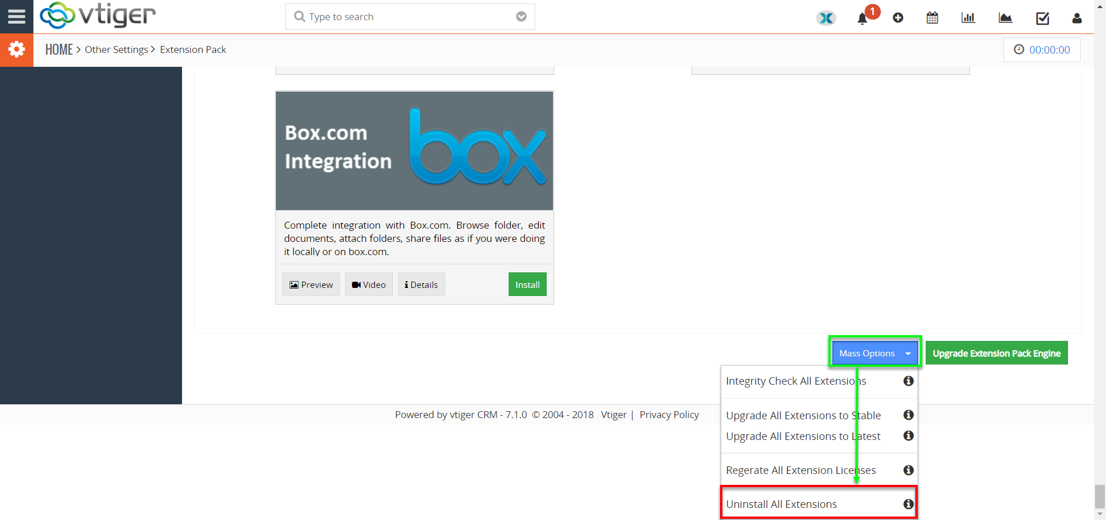
Task: Select Upgrade All Extensions to Stable
Action: [x=803, y=415]
